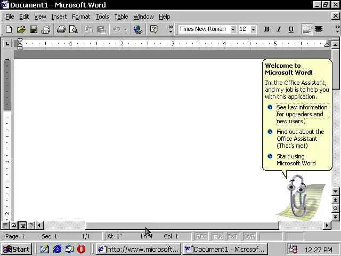Toggle Italic formatting

(x=279, y=29)
